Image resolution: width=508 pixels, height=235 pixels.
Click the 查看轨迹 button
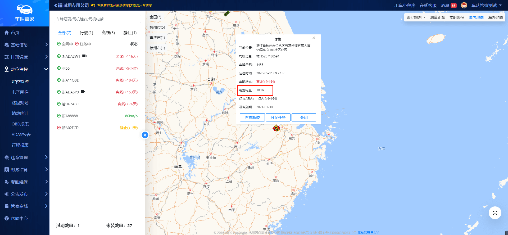(x=252, y=118)
